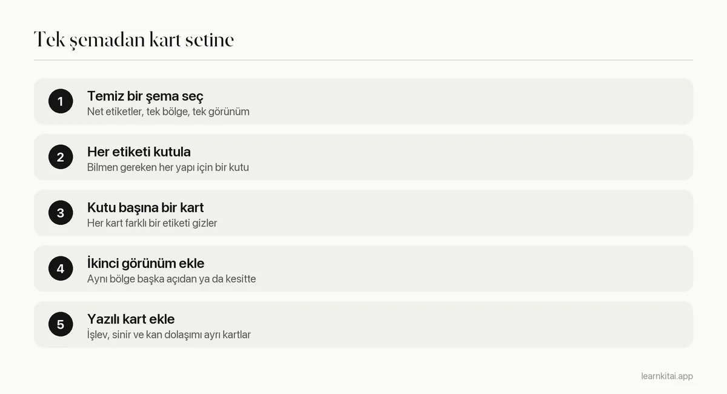Select the 'Her etiketi kutula' heading

(139, 152)
